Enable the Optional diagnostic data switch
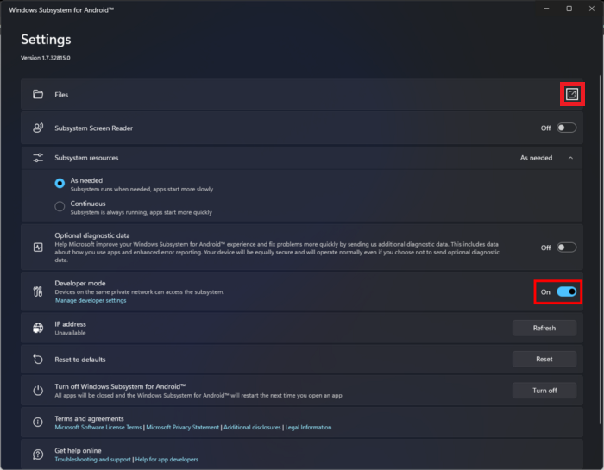This screenshot has width=604, height=470. pos(566,248)
